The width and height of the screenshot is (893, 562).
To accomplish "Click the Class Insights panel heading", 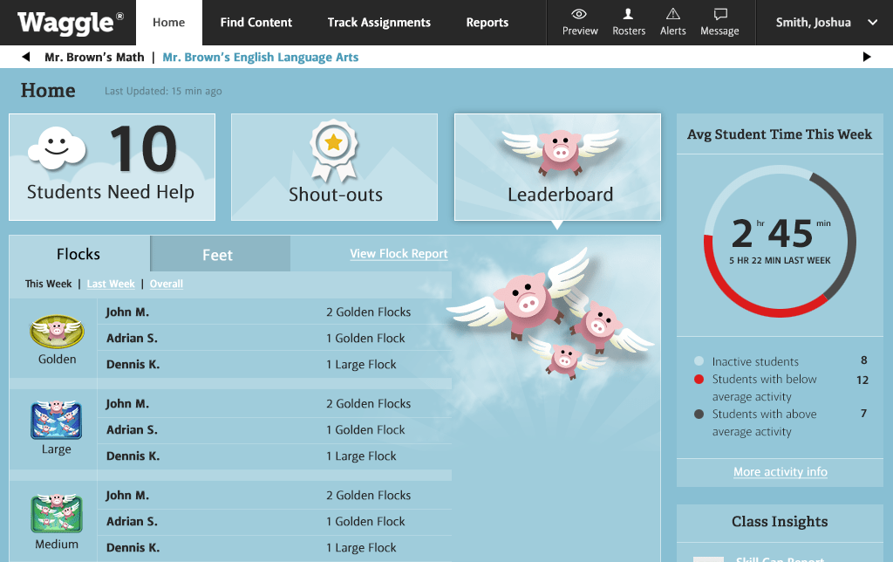I will pos(780,522).
